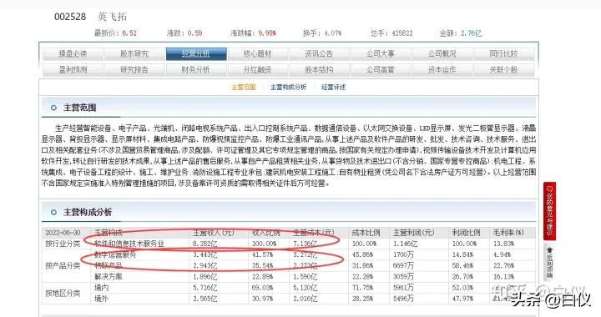601x317 pixels.
Task: Open the 公司概况 tab
Action: [x=442, y=54]
